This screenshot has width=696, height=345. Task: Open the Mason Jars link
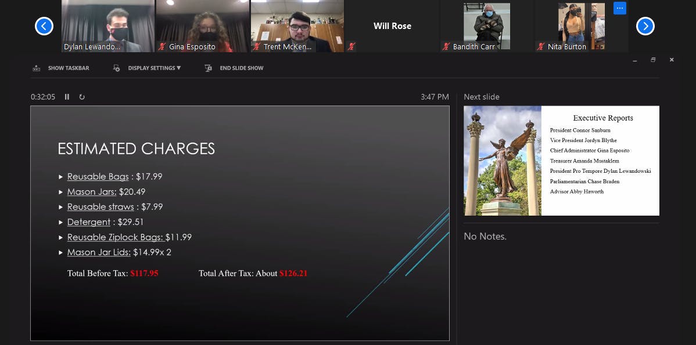tap(91, 191)
